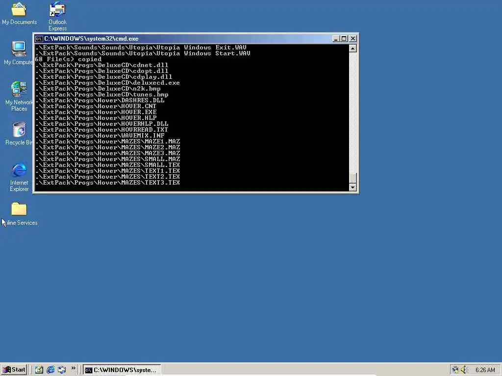Select the My Computer desktop icon
The image size is (502, 376).
pos(19,53)
